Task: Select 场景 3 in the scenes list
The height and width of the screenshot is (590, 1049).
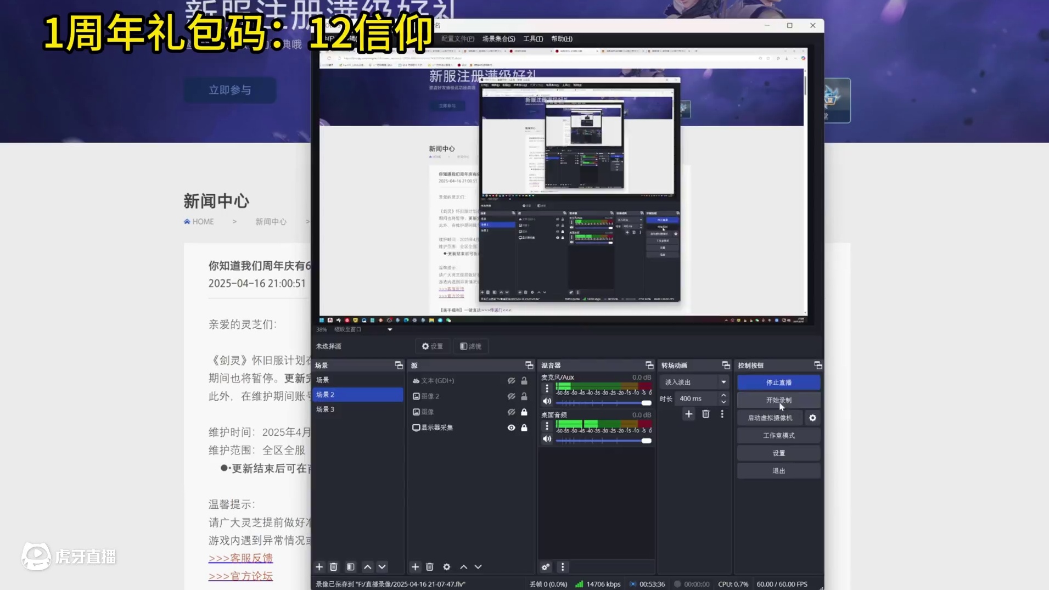Action: coord(325,409)
